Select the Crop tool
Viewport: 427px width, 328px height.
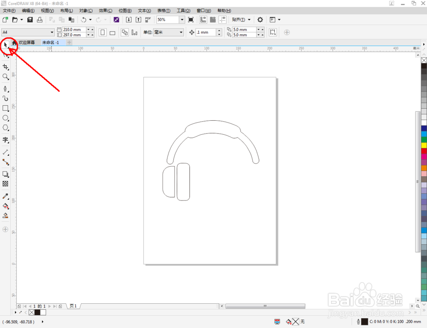(6, 67)
